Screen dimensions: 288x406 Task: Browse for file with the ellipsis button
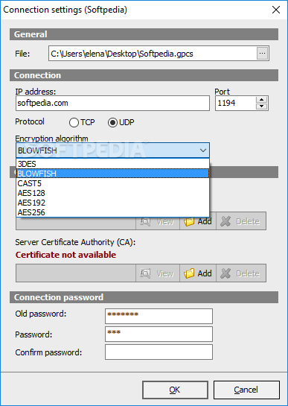(x=262, y=54)
